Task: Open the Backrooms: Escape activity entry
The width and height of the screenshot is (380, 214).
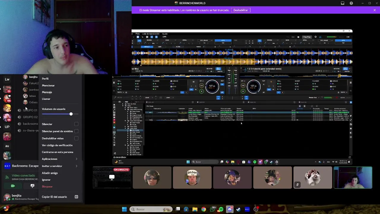Action: 25,166
